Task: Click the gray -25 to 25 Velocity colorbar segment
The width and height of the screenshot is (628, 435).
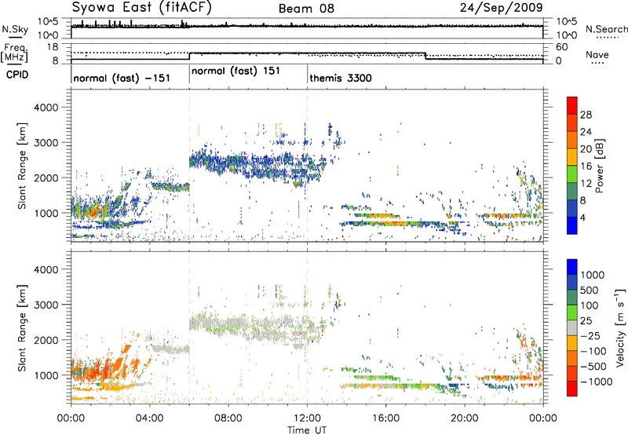Action: point(572,328)
